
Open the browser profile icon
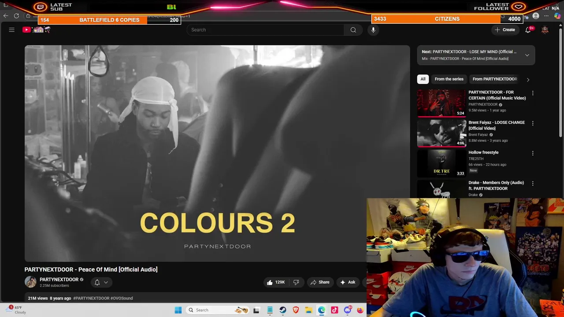tap(536, 16)
